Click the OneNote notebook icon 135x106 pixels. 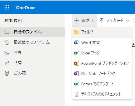pos(77,74)
